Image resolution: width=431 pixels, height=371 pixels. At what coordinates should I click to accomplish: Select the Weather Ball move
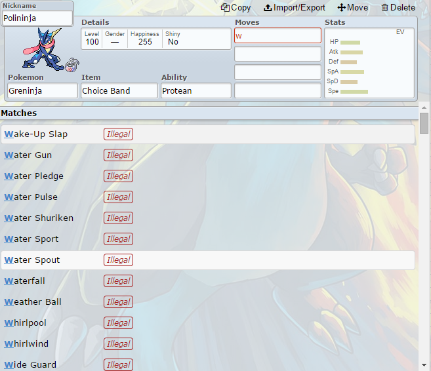(x=208, y=302)
